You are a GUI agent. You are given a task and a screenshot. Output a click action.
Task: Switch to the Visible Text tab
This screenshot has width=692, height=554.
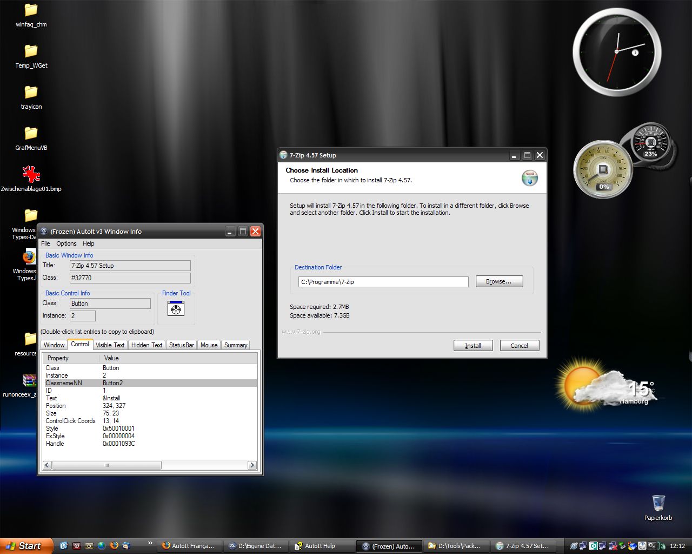point(110,345)
